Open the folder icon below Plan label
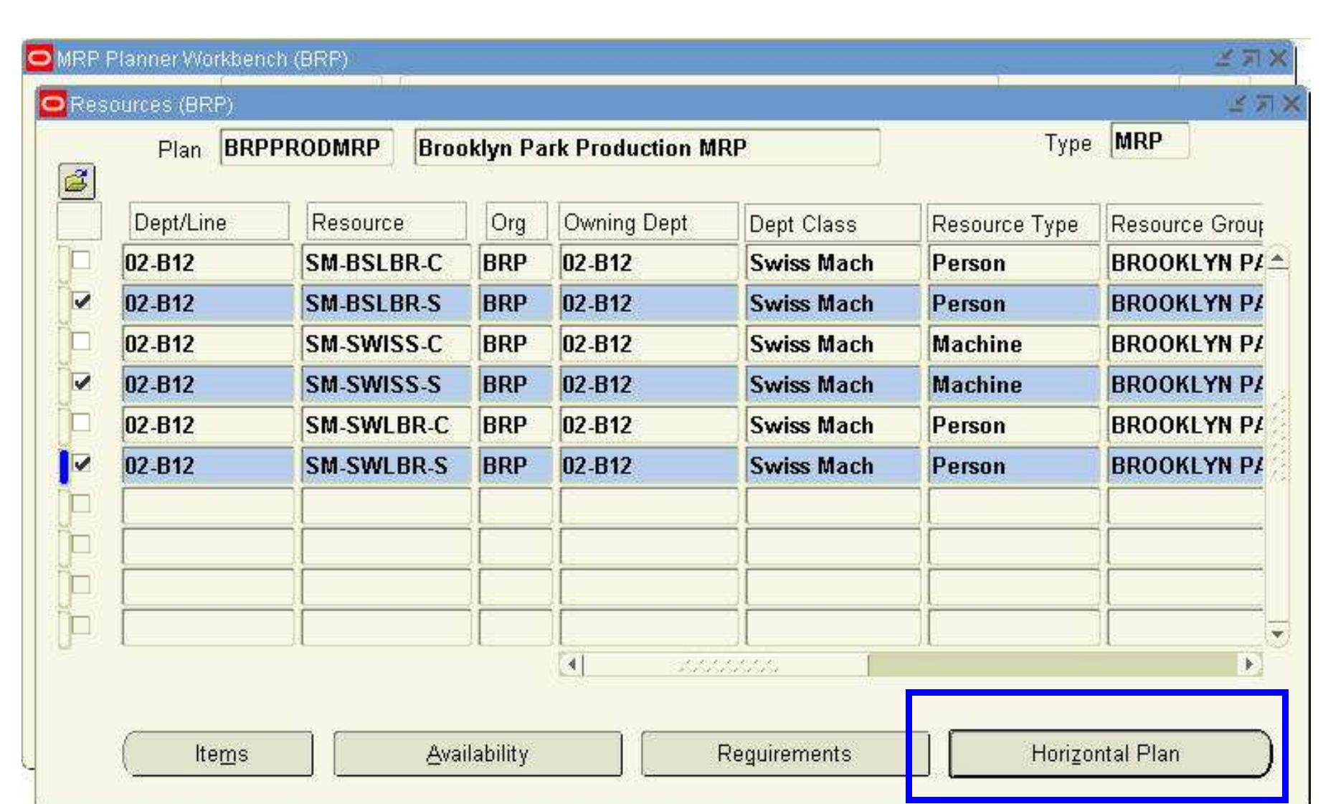Viewport: 1323px width, 804px height. (x=77, y=182)
